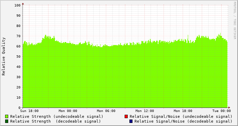Viewport: 238px width, 126px height.
Task: Click the 'Mon 12:00' time axis label
Action: click(x=145, y=111)
